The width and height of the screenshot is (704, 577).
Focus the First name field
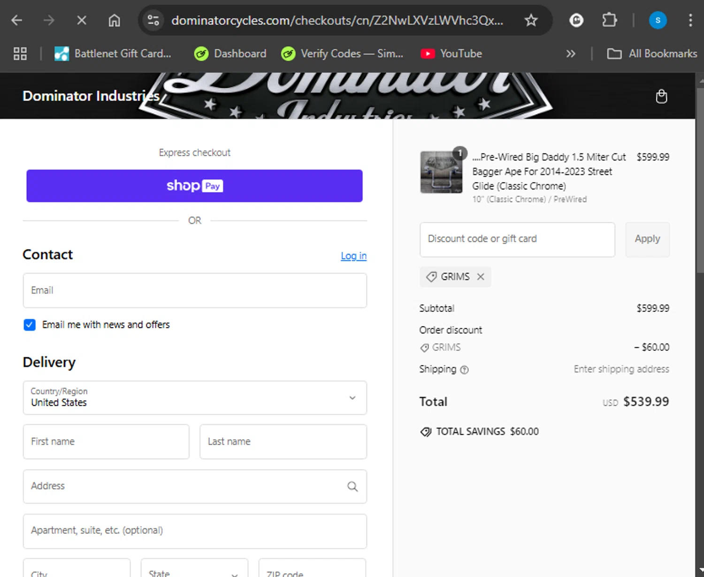[x=106, y=441]
